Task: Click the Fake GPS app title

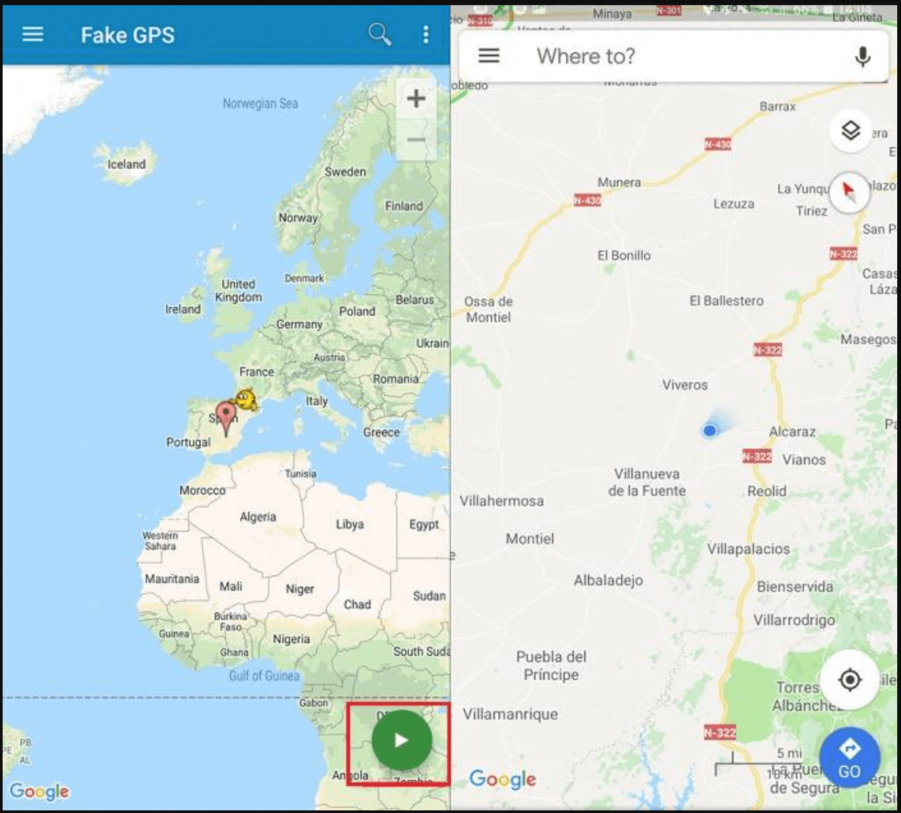Action: [x=127, y=35]
